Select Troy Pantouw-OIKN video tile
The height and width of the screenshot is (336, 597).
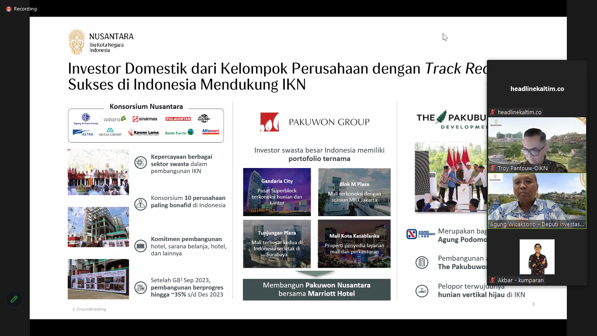pos(537,144)
